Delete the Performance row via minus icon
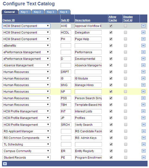 click(143, 52)
